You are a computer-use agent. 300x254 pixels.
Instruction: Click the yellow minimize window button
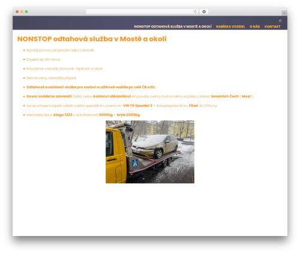coord(22,11)
